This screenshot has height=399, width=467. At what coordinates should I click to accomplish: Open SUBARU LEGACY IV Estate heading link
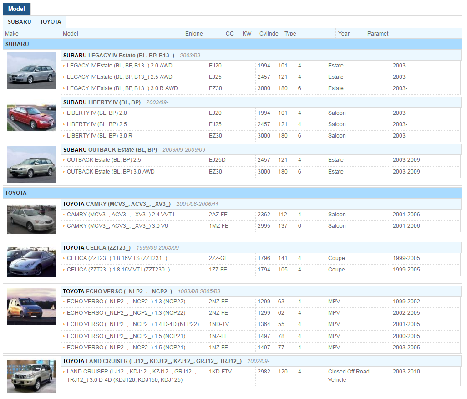coord(118,56)
